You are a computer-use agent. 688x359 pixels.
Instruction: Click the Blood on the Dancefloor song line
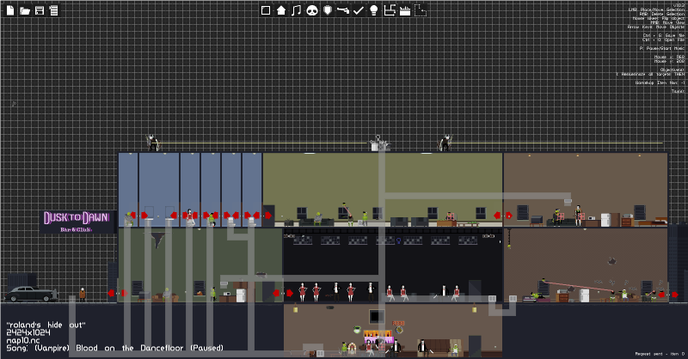click(x=115, y=348)
